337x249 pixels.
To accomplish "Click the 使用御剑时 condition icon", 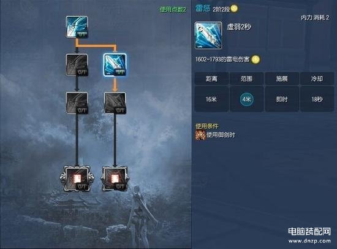I will tap(200, 135).
